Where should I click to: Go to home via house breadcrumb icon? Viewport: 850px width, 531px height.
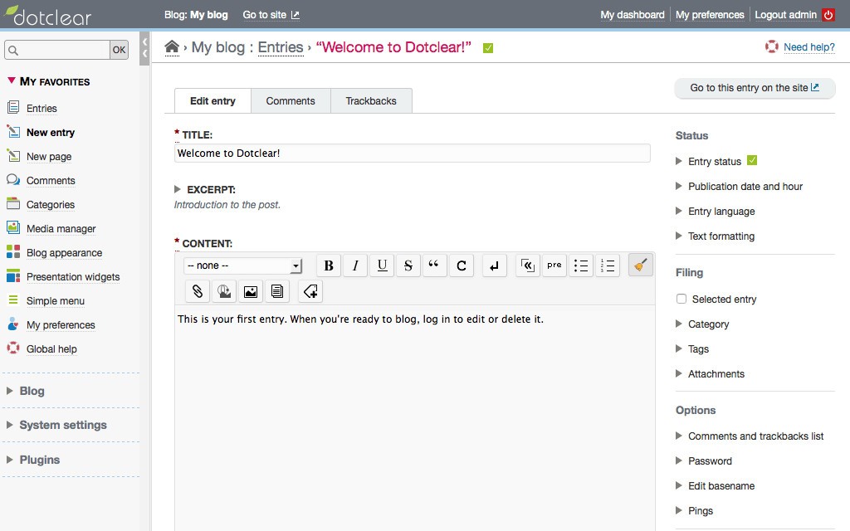click(172, 47)
